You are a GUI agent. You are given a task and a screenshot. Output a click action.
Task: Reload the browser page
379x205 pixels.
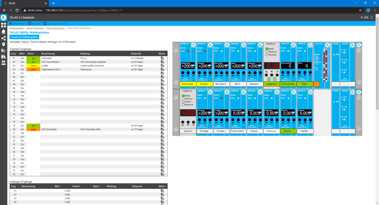pyautogui.click(x=17, y=10)
